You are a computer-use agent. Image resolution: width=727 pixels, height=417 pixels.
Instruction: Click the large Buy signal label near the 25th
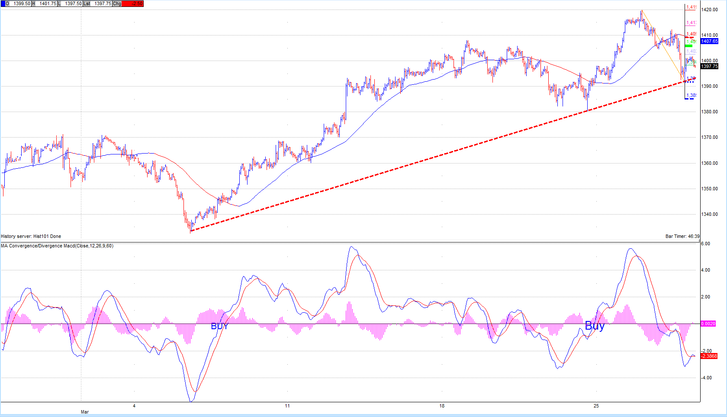coord(595,326)
